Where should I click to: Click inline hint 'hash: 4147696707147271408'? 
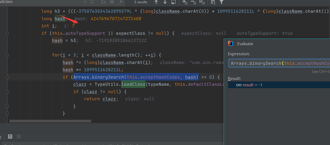click(108, 19)
